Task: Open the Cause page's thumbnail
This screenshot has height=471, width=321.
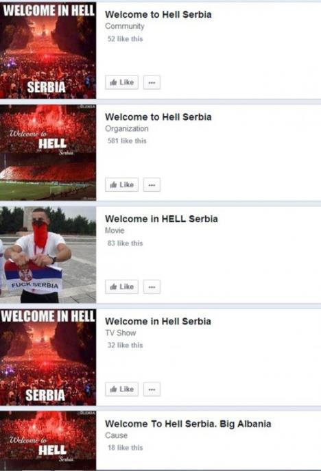Action: point(48,440)
